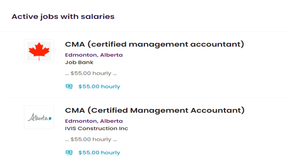Click the Alberta government logo thumbnail
The image size is (291, 167).
pyautogui.click(x=39, y=117)
